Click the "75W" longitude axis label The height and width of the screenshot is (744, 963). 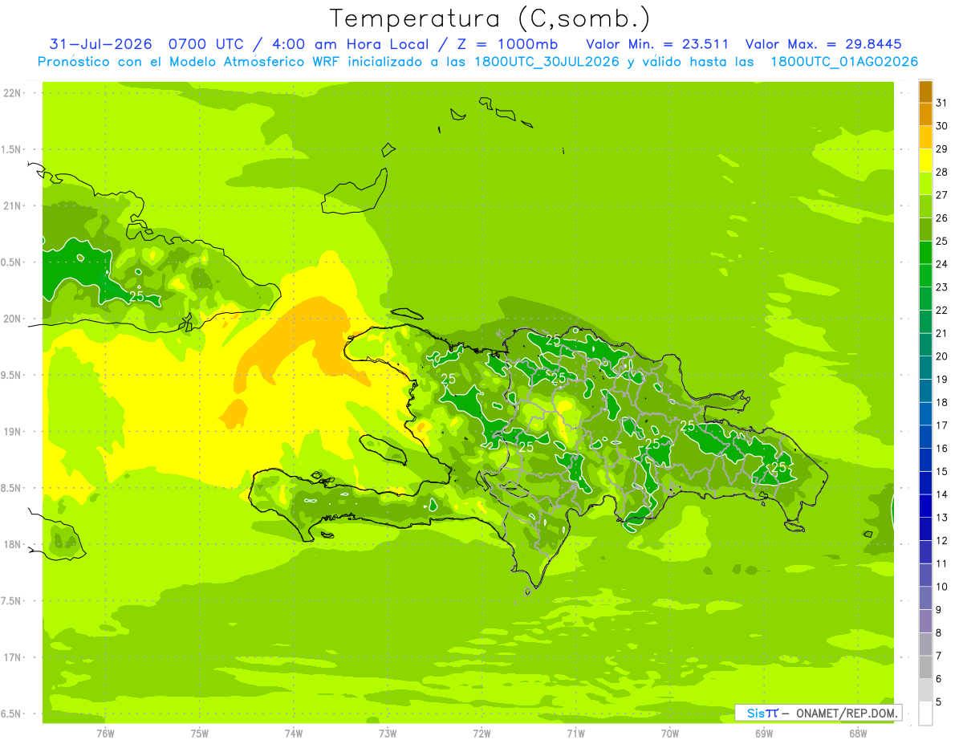point(200,734)
